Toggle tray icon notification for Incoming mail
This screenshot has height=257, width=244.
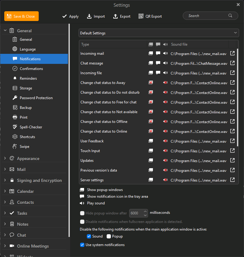coord(158,53)
